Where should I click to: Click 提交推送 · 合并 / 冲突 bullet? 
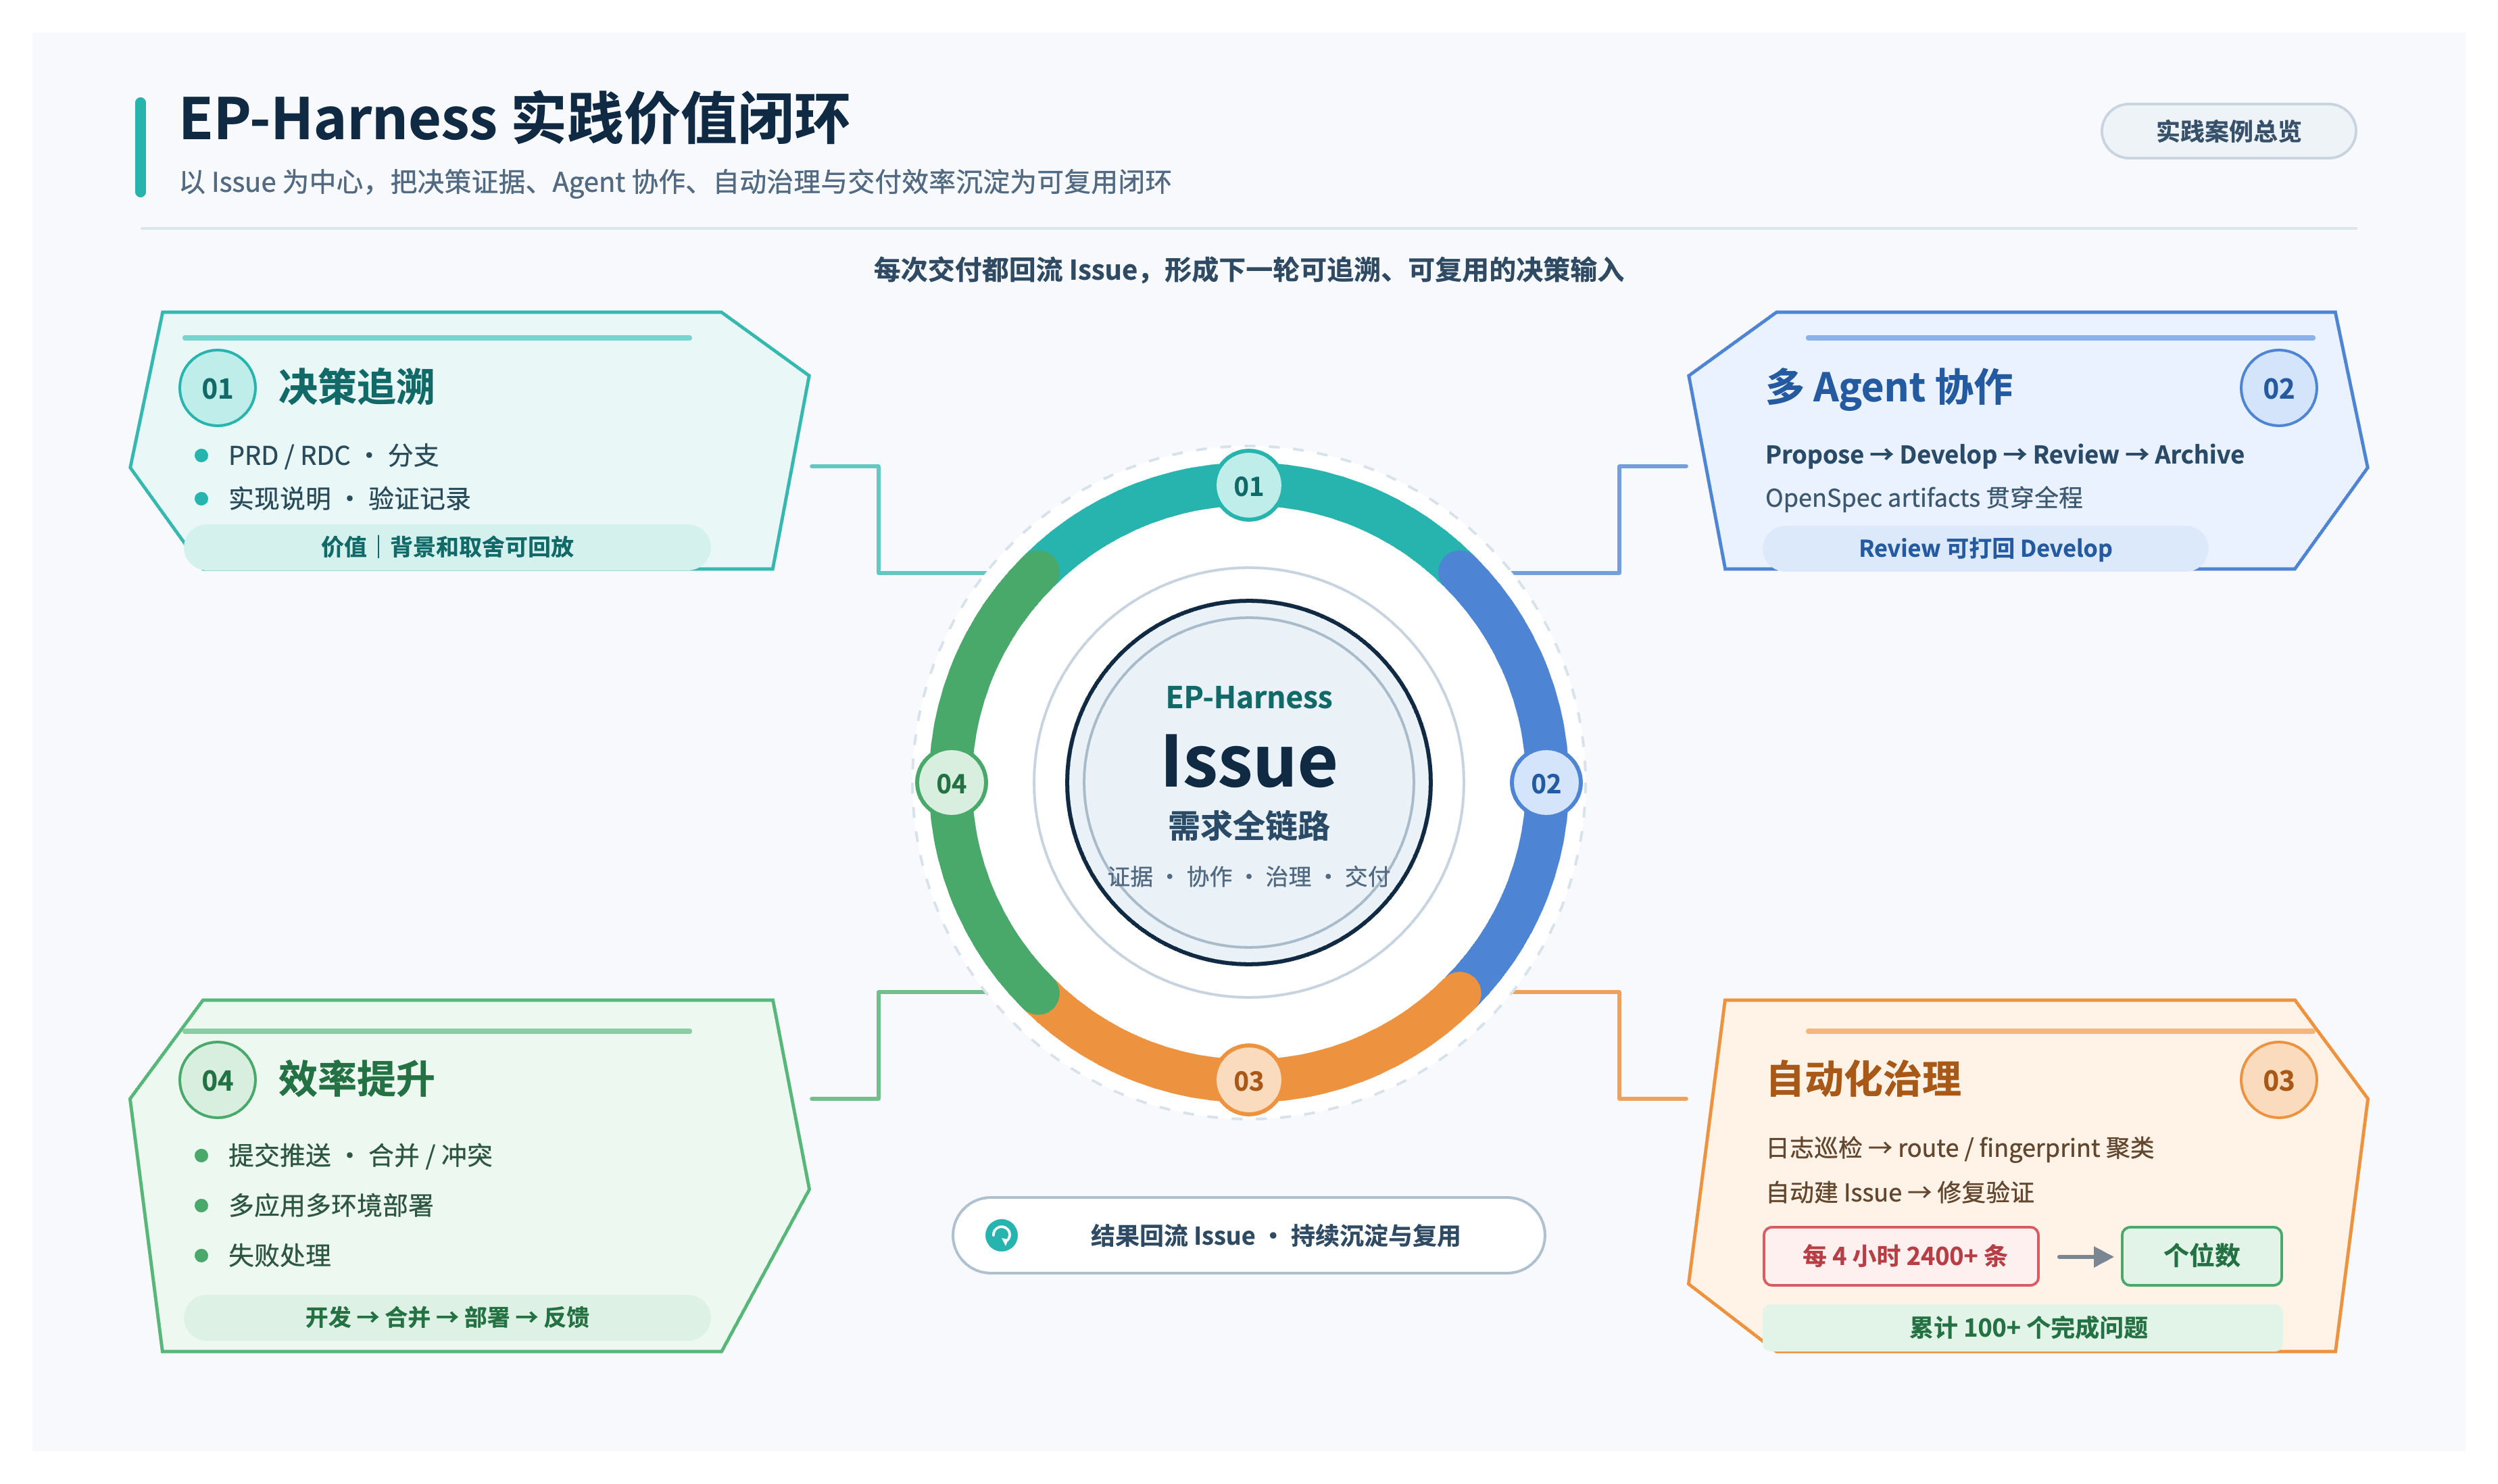360,1156
